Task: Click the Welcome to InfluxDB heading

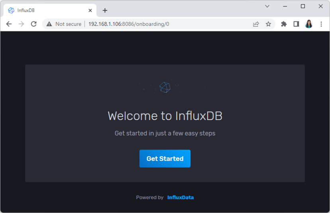Action: click(x=165, y=116)
